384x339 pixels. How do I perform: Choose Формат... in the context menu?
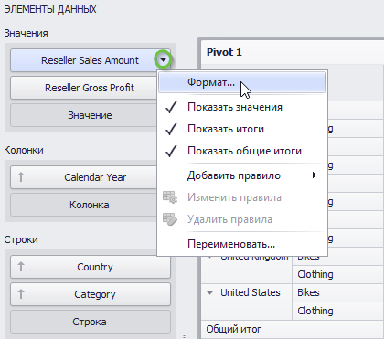(x=242, y=82)
